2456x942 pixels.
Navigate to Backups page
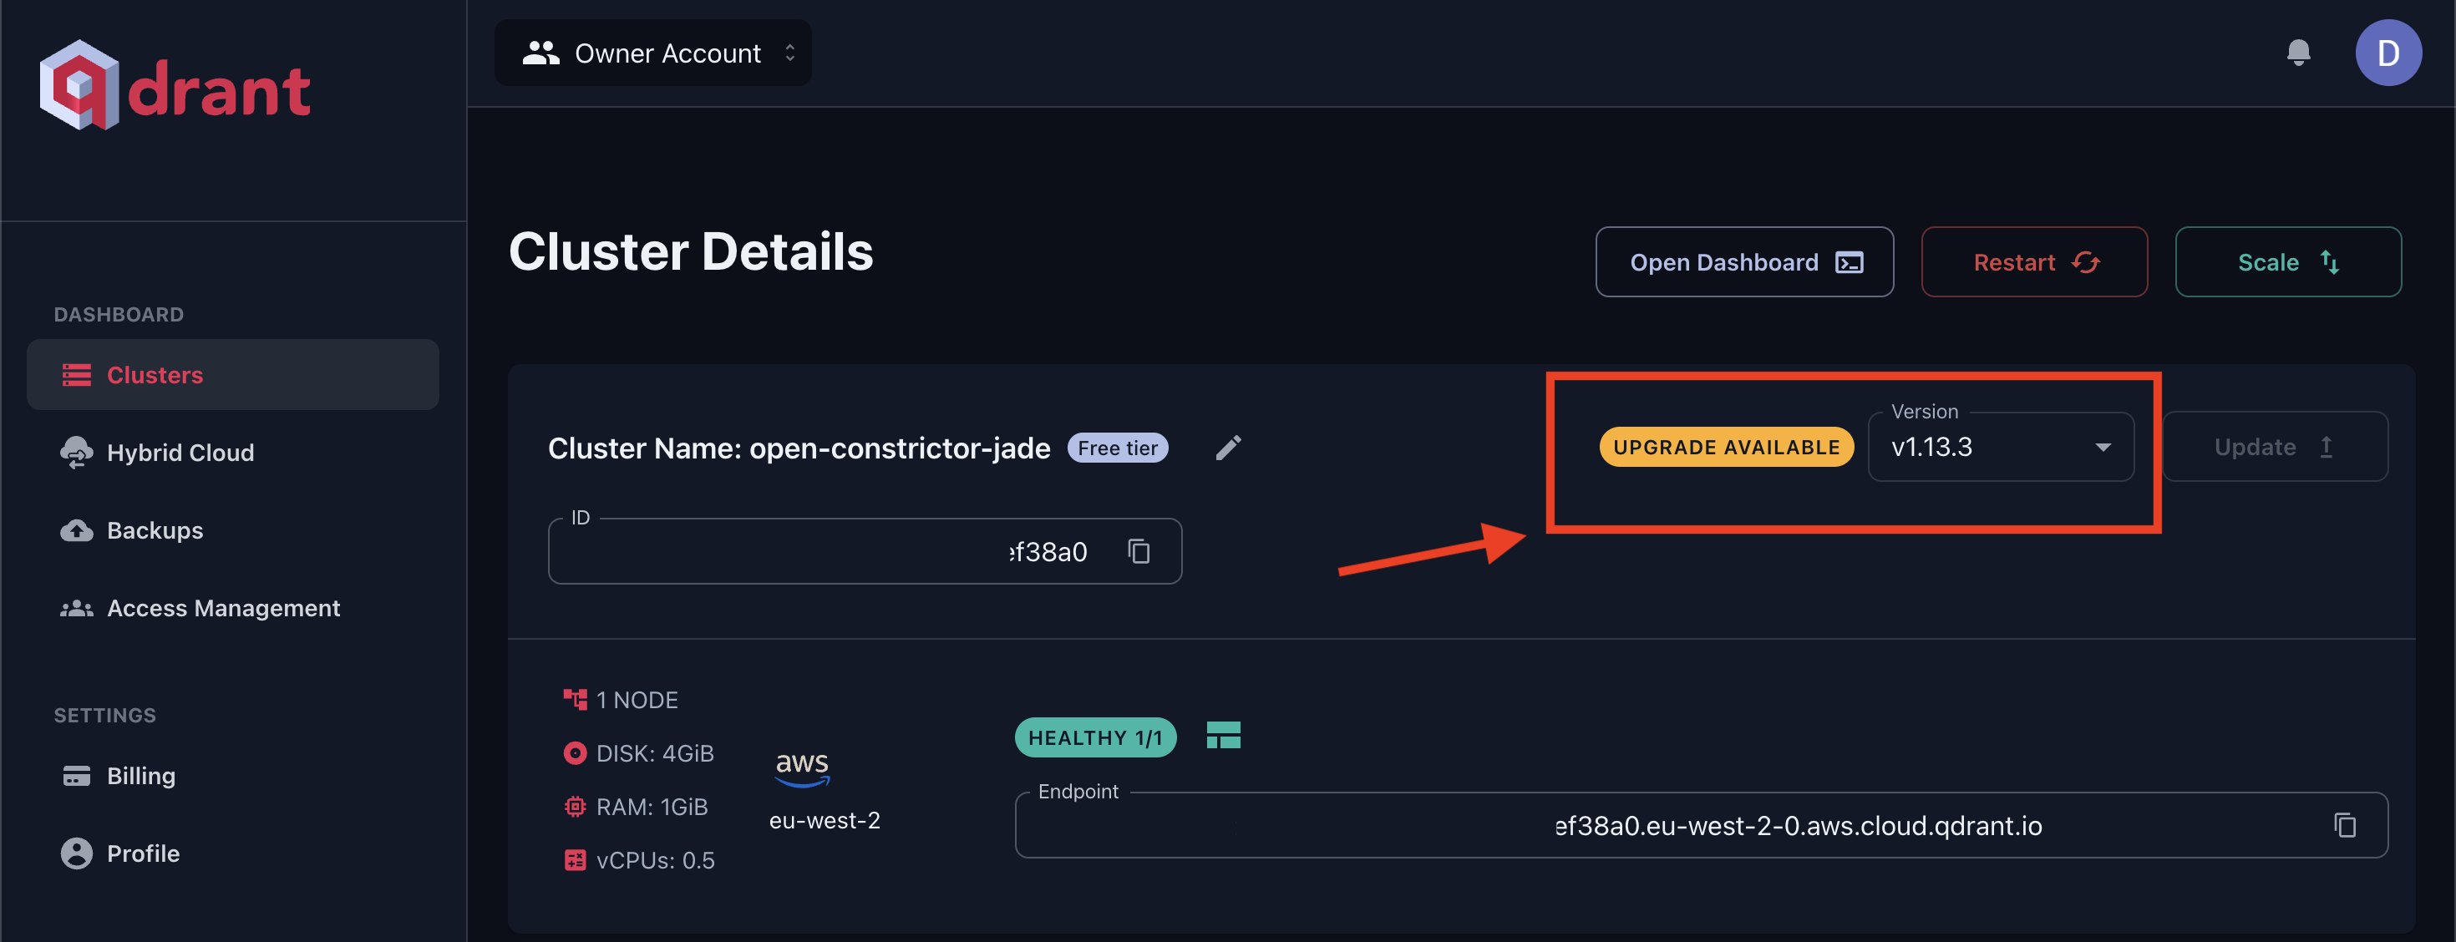(155, 530)
